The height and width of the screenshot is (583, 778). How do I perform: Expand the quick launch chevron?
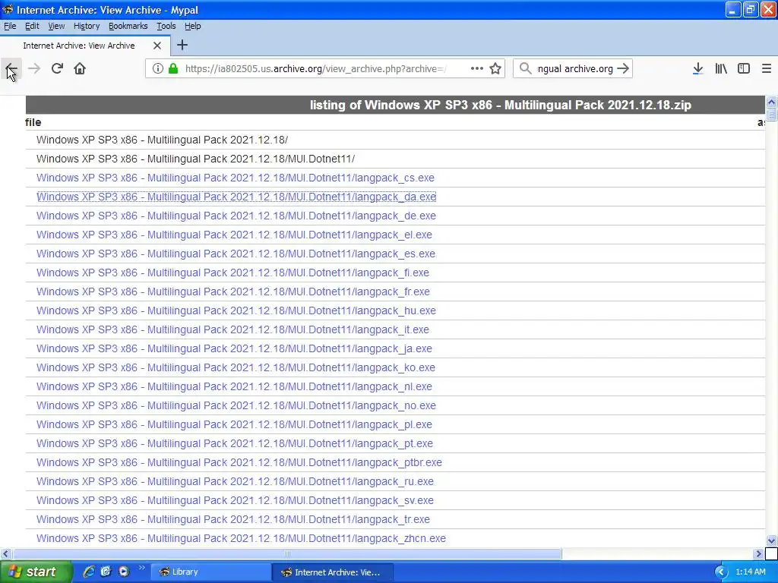[141, 568]
